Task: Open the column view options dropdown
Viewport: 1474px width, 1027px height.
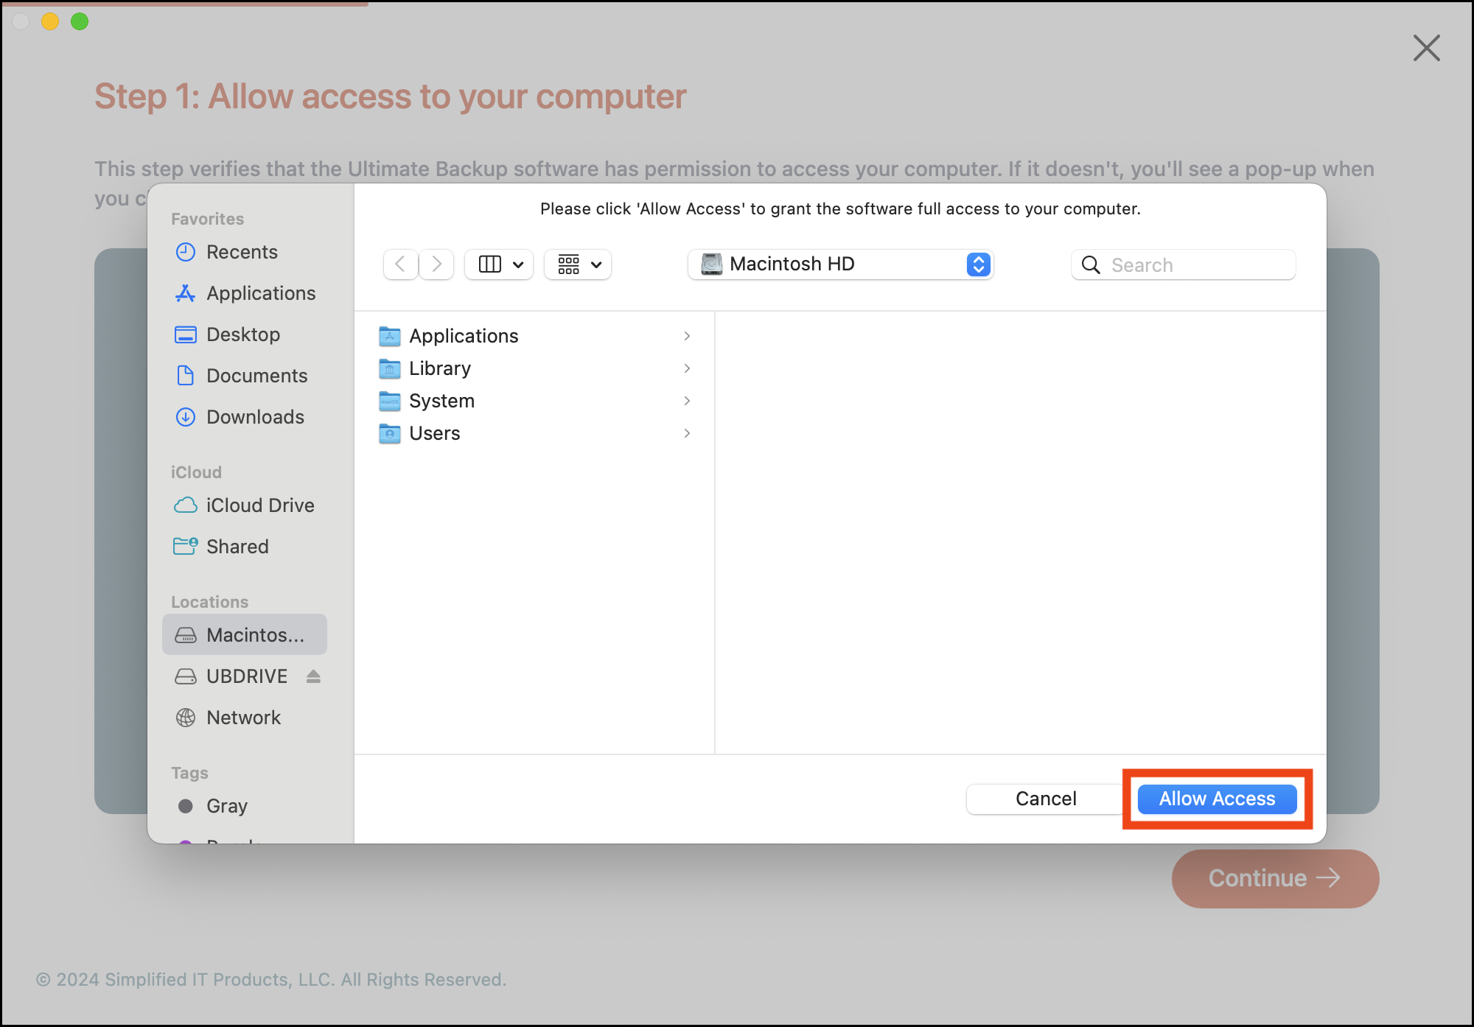Action: coord(500,264)
